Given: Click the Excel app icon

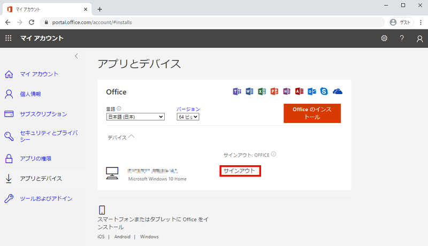Looking at the screenshot, I should point(262,91).
